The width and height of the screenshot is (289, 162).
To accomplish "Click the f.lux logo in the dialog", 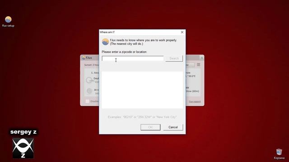I will click(x=105, y=42).
